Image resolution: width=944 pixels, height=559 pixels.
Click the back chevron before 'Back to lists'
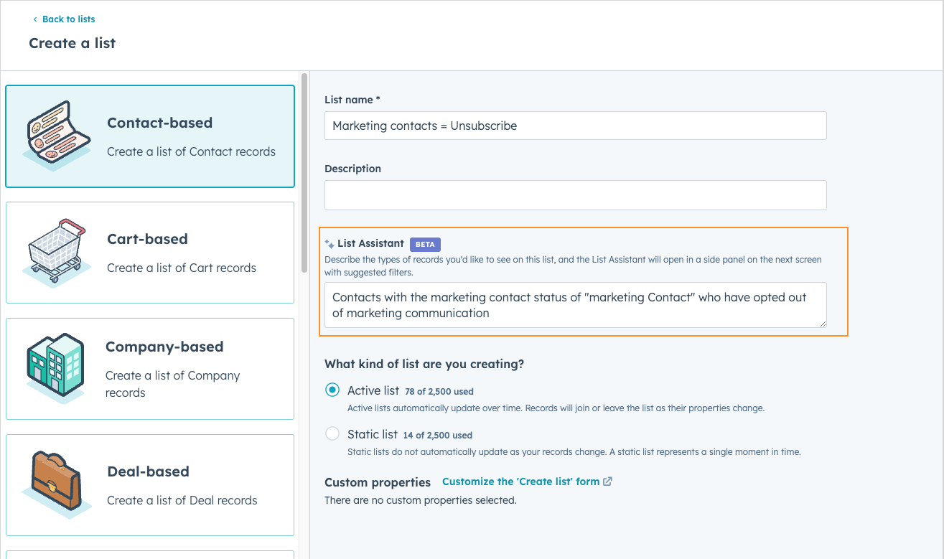pyautogui.click(x=35, y=19)
